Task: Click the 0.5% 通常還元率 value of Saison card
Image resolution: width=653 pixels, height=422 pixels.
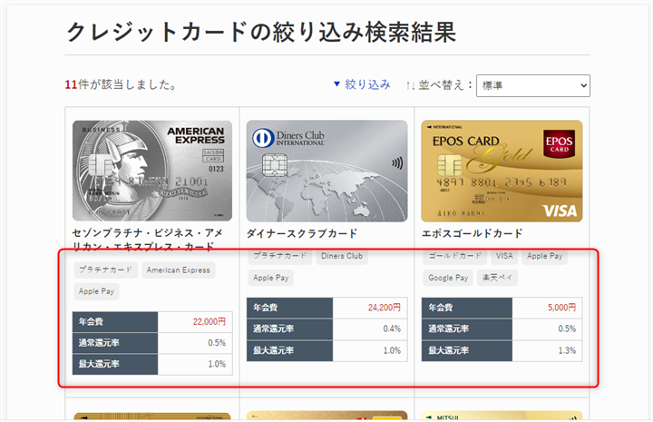Action: [217, 343]
